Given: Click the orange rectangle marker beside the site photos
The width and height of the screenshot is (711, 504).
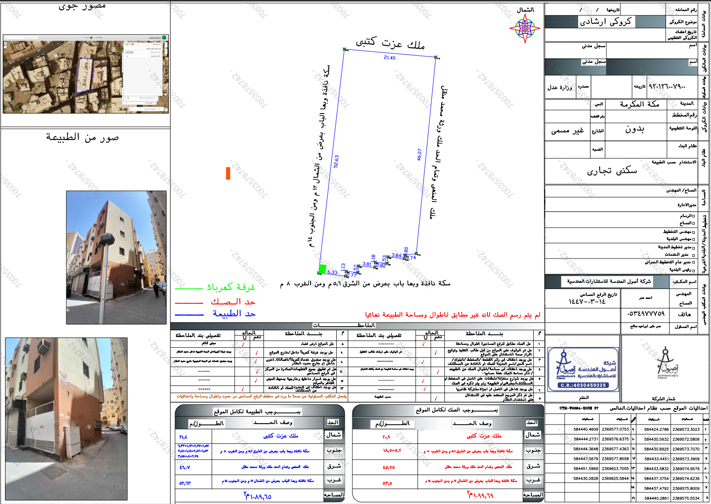Looking at the screenshot, I should pyautogui.click(x=228, y=173).
